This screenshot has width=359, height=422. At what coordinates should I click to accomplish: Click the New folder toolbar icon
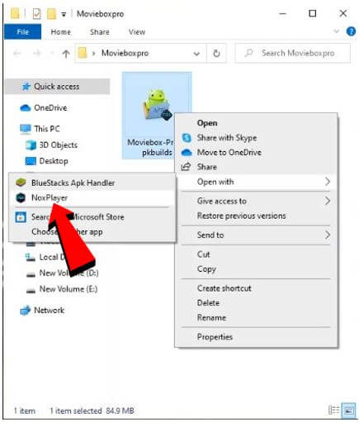[51, 14]
